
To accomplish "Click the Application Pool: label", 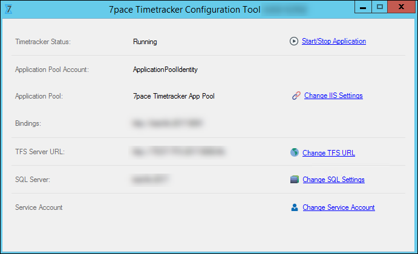I will pyautogui.click(x=39, y=96).
